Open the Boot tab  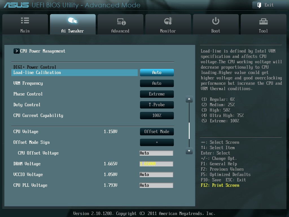(x=216, y=24)
